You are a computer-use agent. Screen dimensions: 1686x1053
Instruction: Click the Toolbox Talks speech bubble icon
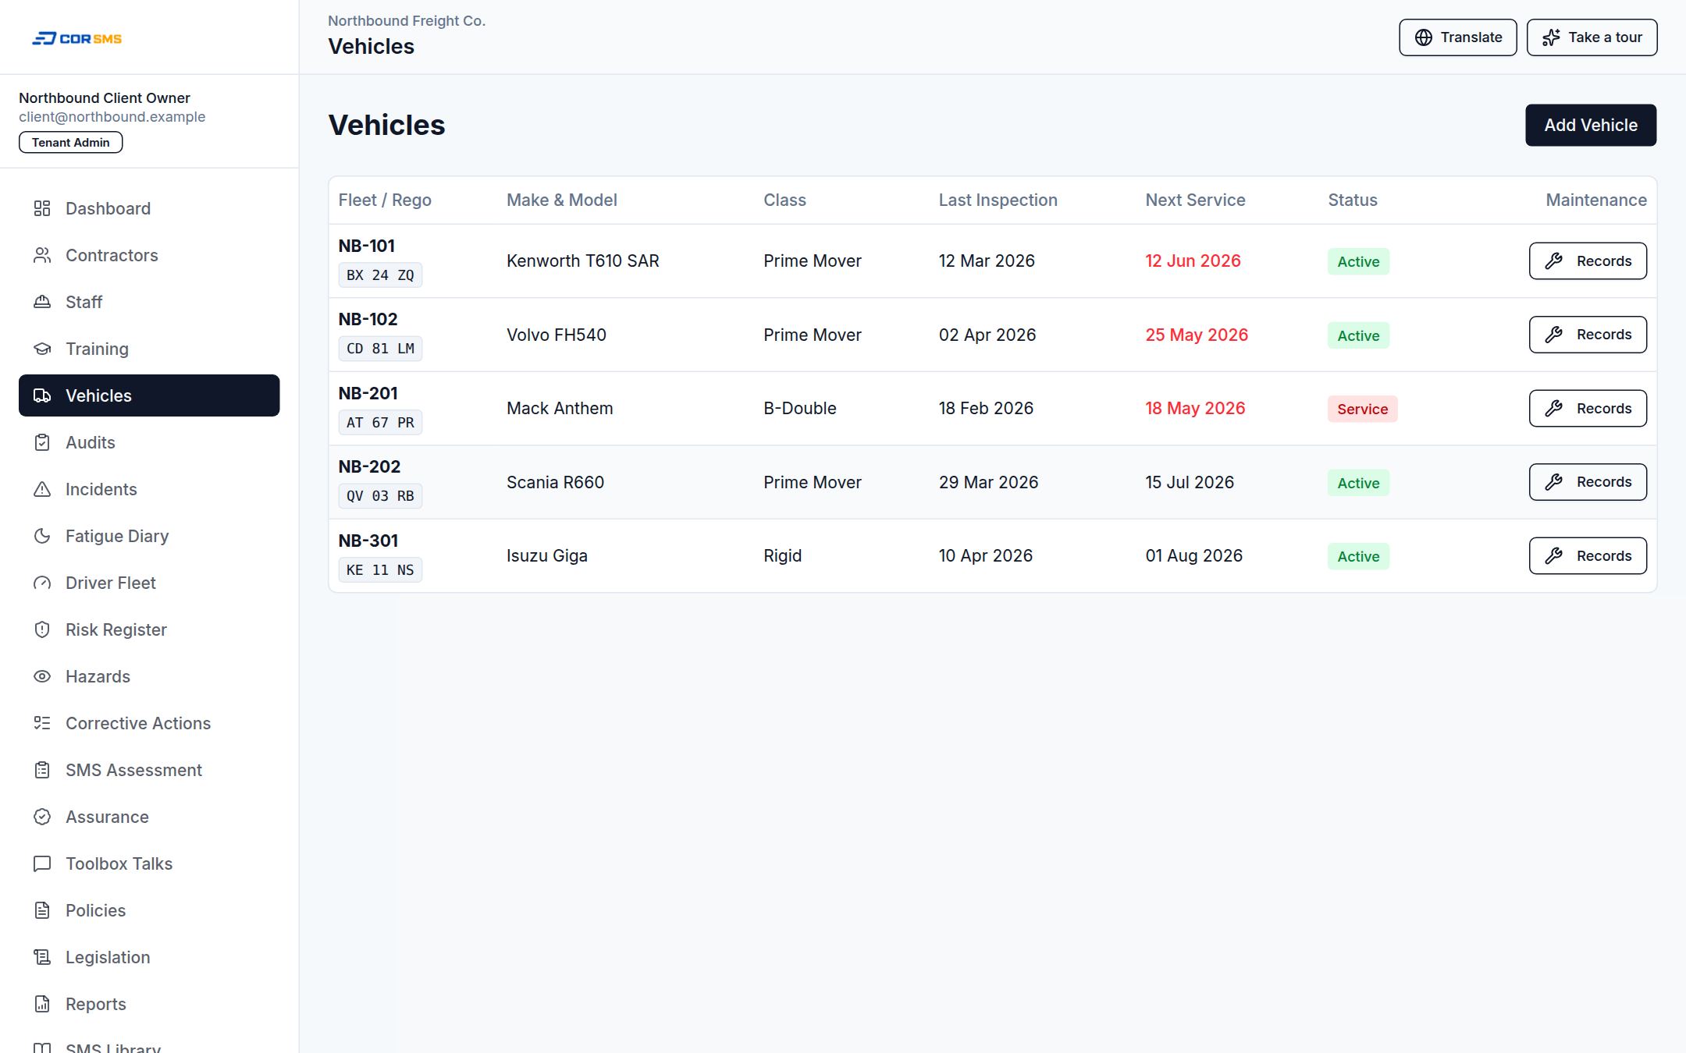[x=42, y=863]
